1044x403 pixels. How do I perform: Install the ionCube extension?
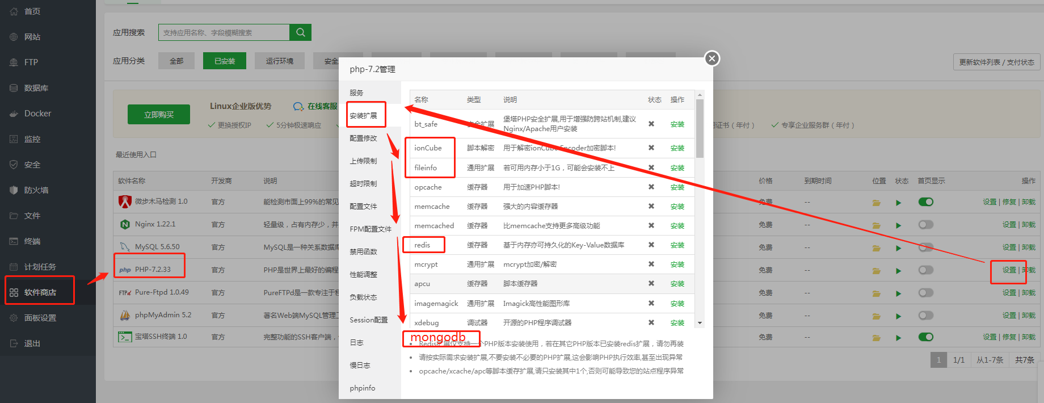(x=677, y=148)
